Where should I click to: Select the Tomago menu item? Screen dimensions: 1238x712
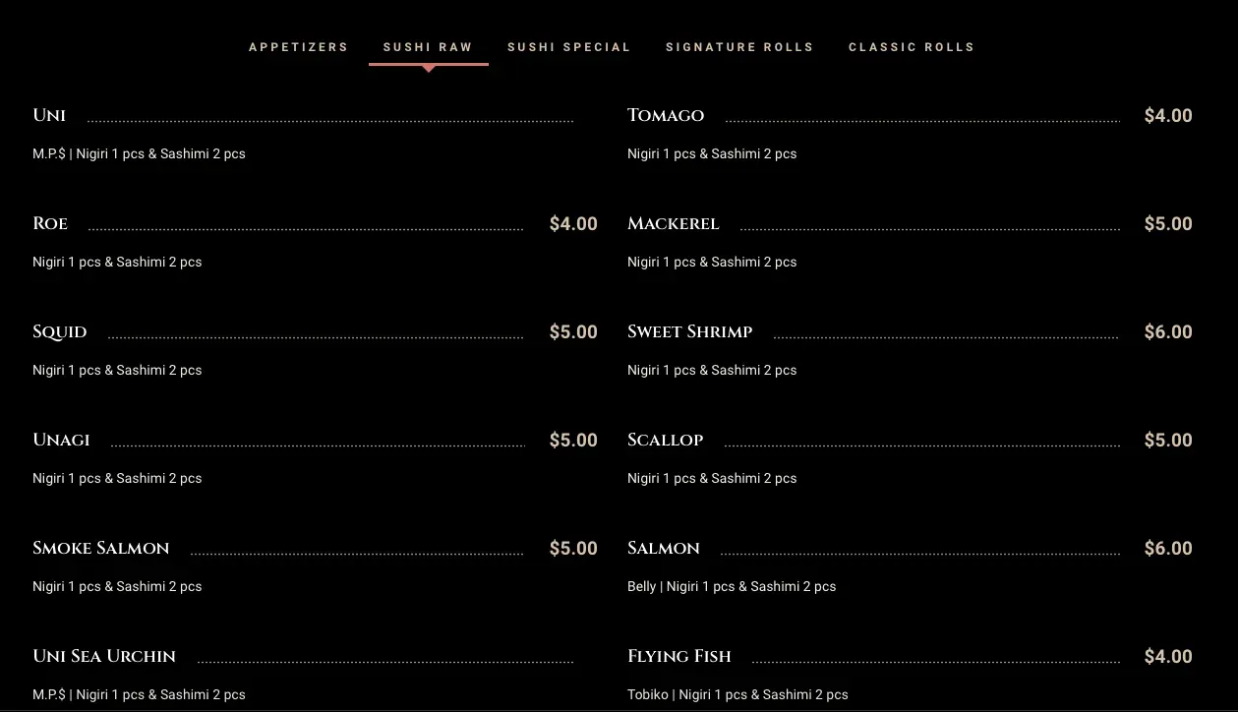click(666, 115)
